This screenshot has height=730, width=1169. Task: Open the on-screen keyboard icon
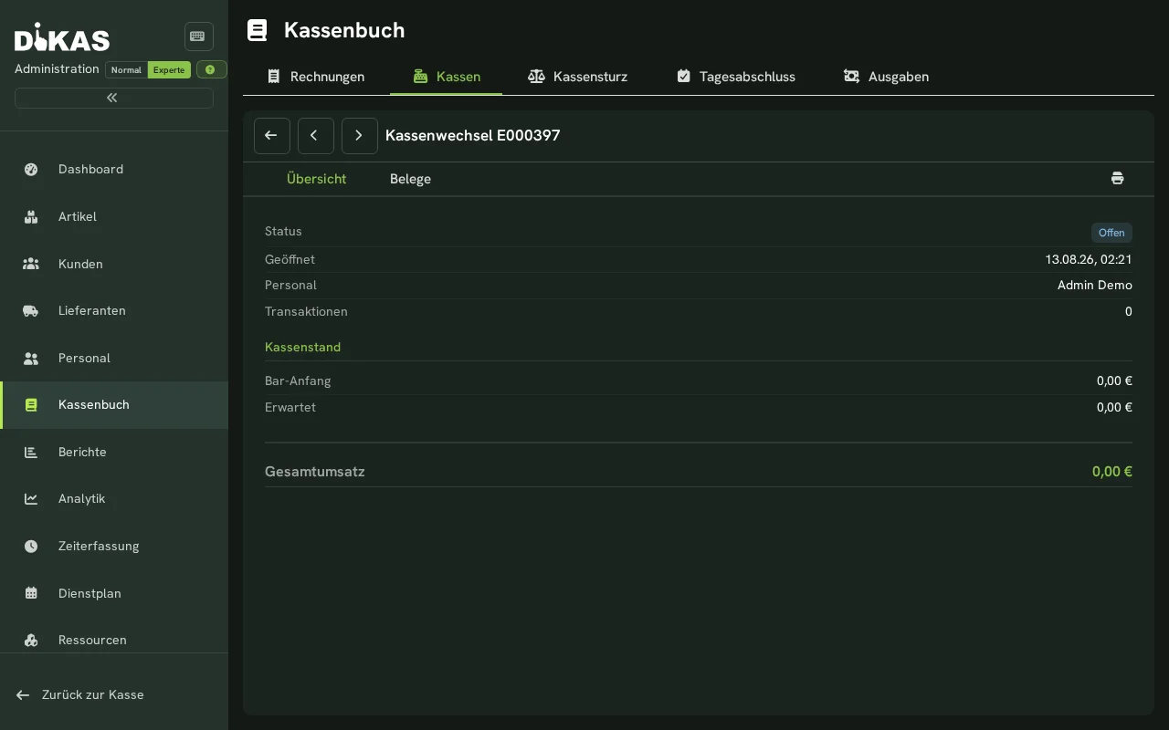(198, 36)
